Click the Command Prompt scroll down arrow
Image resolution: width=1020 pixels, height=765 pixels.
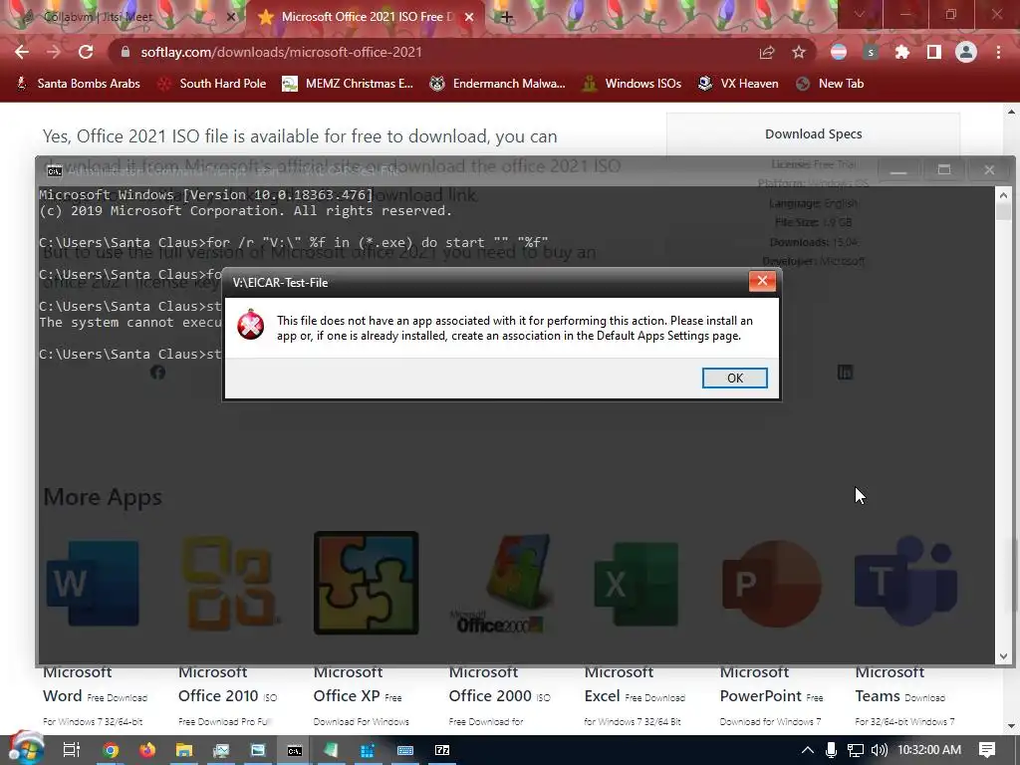pyautogui.click(x=1004, y=656)
